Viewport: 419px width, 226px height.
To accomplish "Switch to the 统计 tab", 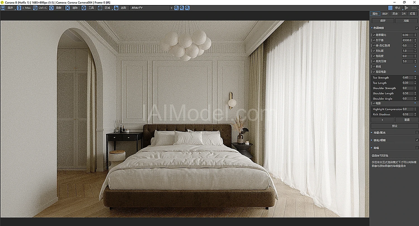I will tap(385, 13).
